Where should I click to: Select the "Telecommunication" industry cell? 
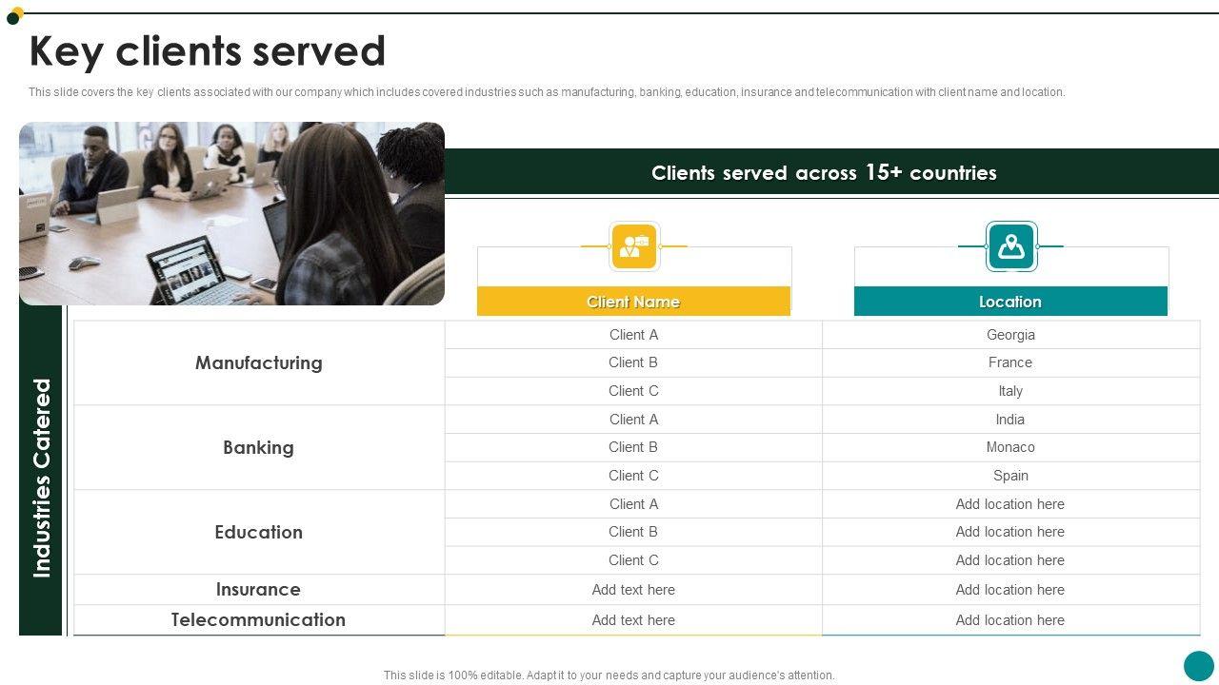click(259, 619)
